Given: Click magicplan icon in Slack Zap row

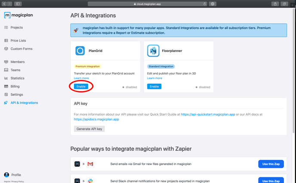Looking at the screenshot, I should (77, 181).
